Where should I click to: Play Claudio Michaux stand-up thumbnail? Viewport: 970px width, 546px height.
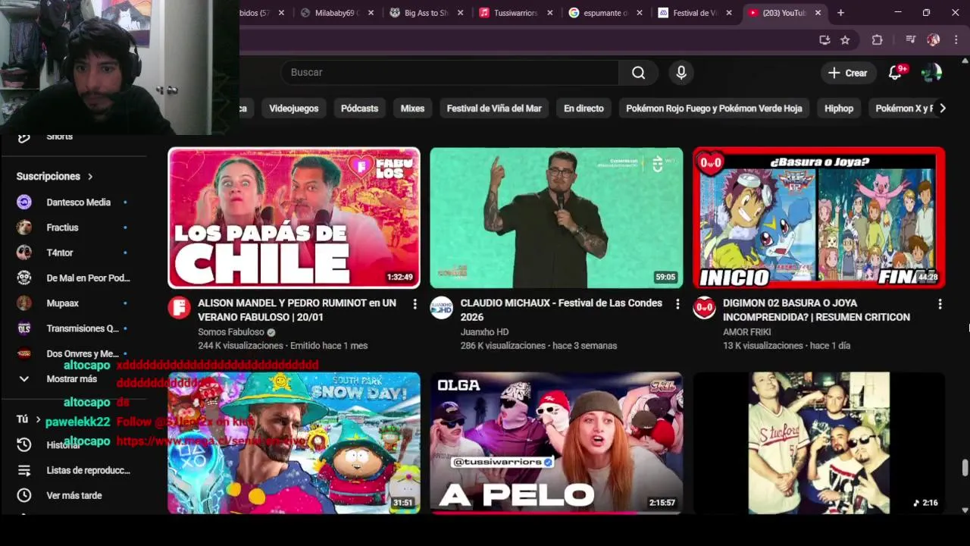coord(556,218)
